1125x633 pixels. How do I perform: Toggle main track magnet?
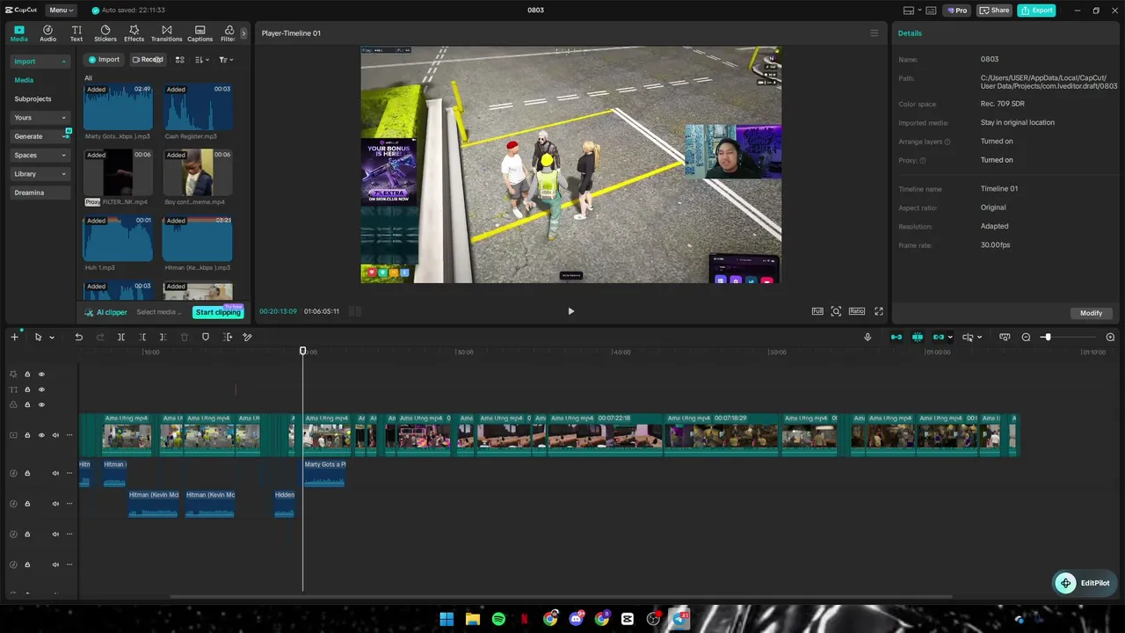(x=896, y=337)
